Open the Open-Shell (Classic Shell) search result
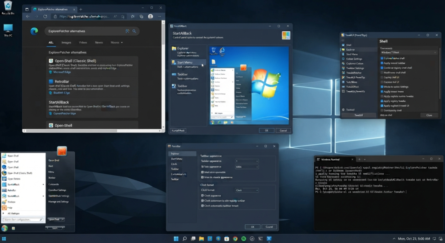 [75, 61]
